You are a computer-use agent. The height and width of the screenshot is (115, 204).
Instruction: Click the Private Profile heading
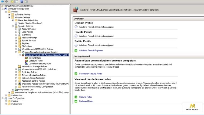pos(83,32)
